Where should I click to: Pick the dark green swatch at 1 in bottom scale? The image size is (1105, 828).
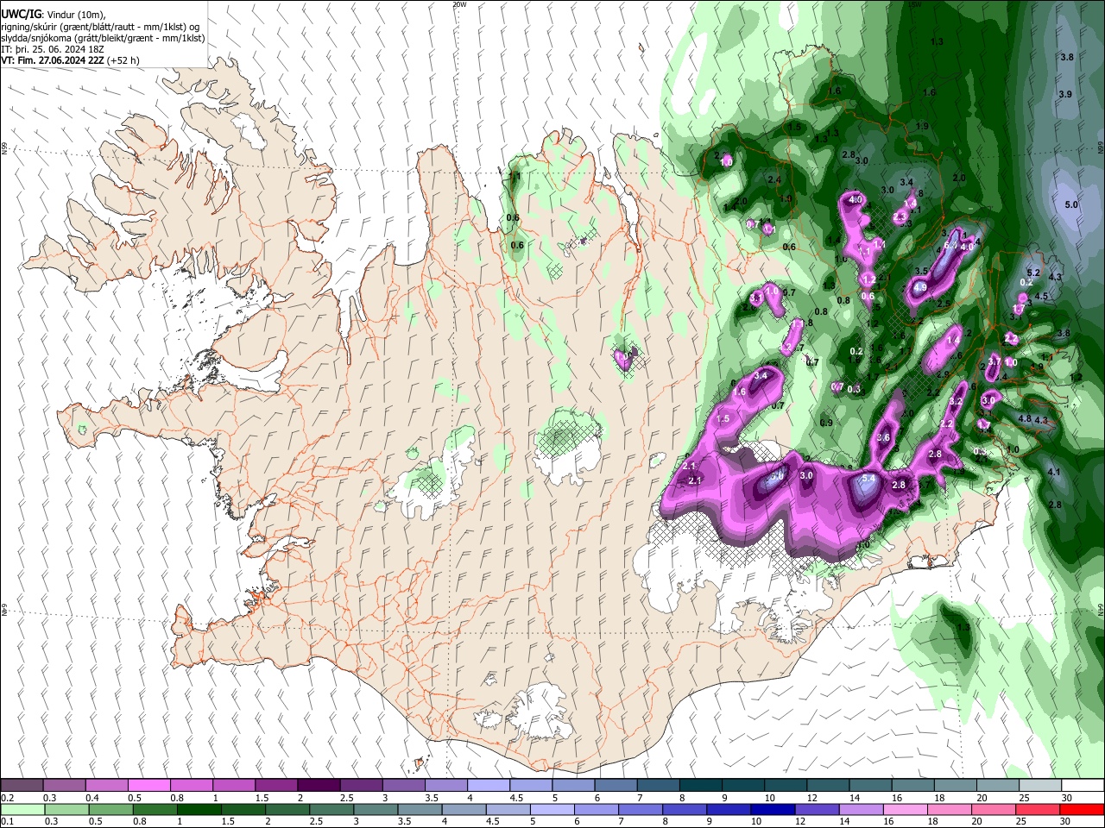[199, 809]
